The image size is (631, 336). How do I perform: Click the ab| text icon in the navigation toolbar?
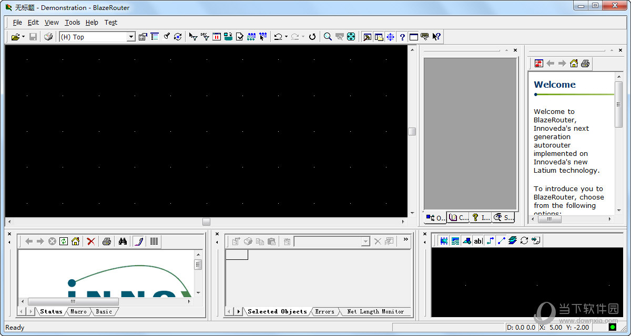(478, 241)
